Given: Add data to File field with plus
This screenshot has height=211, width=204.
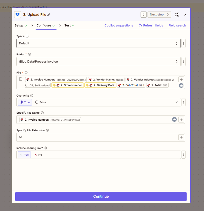Looking at the screenshot, I should pyautogui.click(x=181, y=79).
